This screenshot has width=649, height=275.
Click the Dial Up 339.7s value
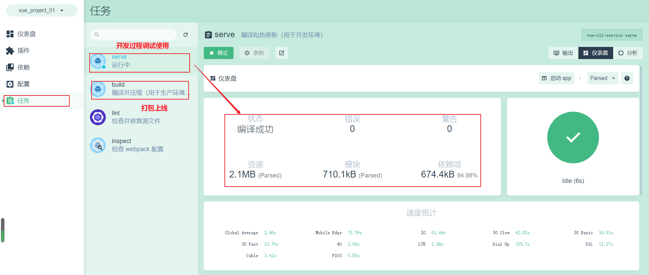pyautogui.click(x=522, y=244)
